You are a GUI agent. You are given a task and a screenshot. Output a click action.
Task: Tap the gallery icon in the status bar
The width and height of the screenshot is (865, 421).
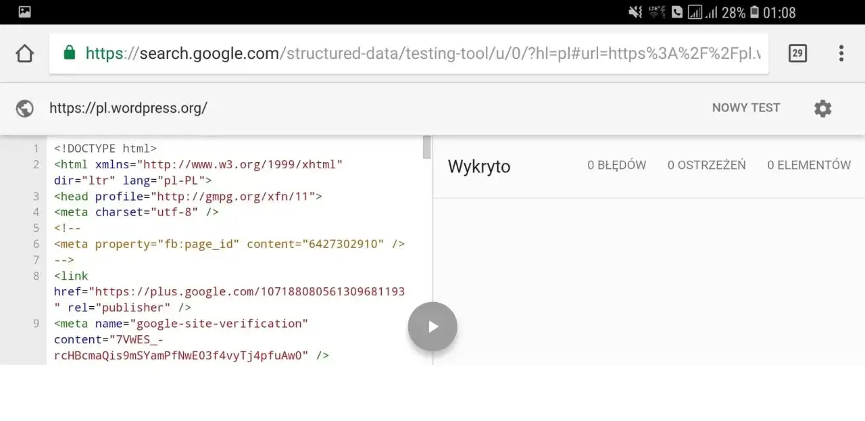[24, 11]
